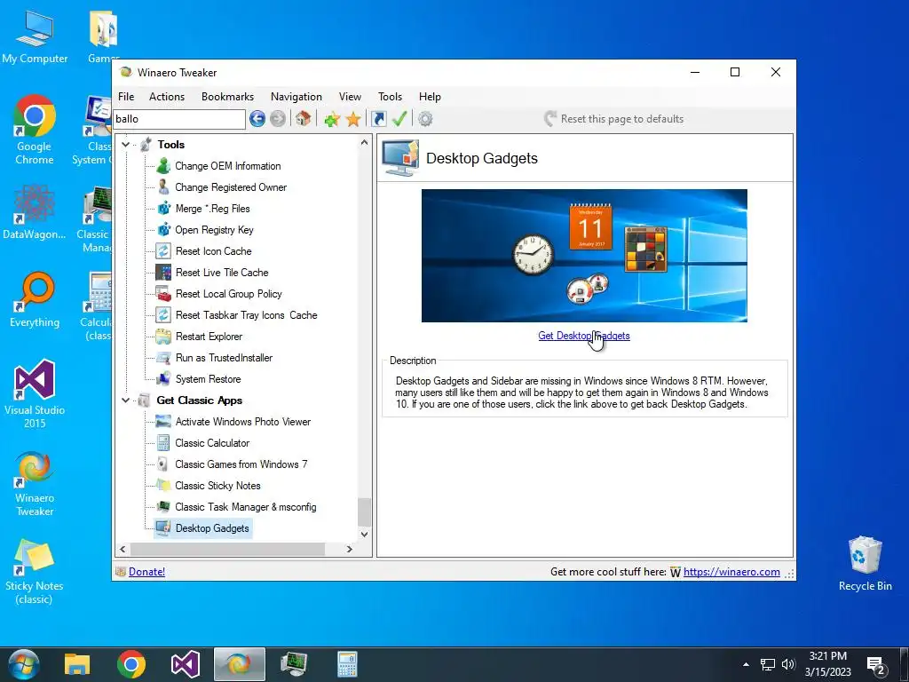Show hidden tray icons arrow

(746, 664)
